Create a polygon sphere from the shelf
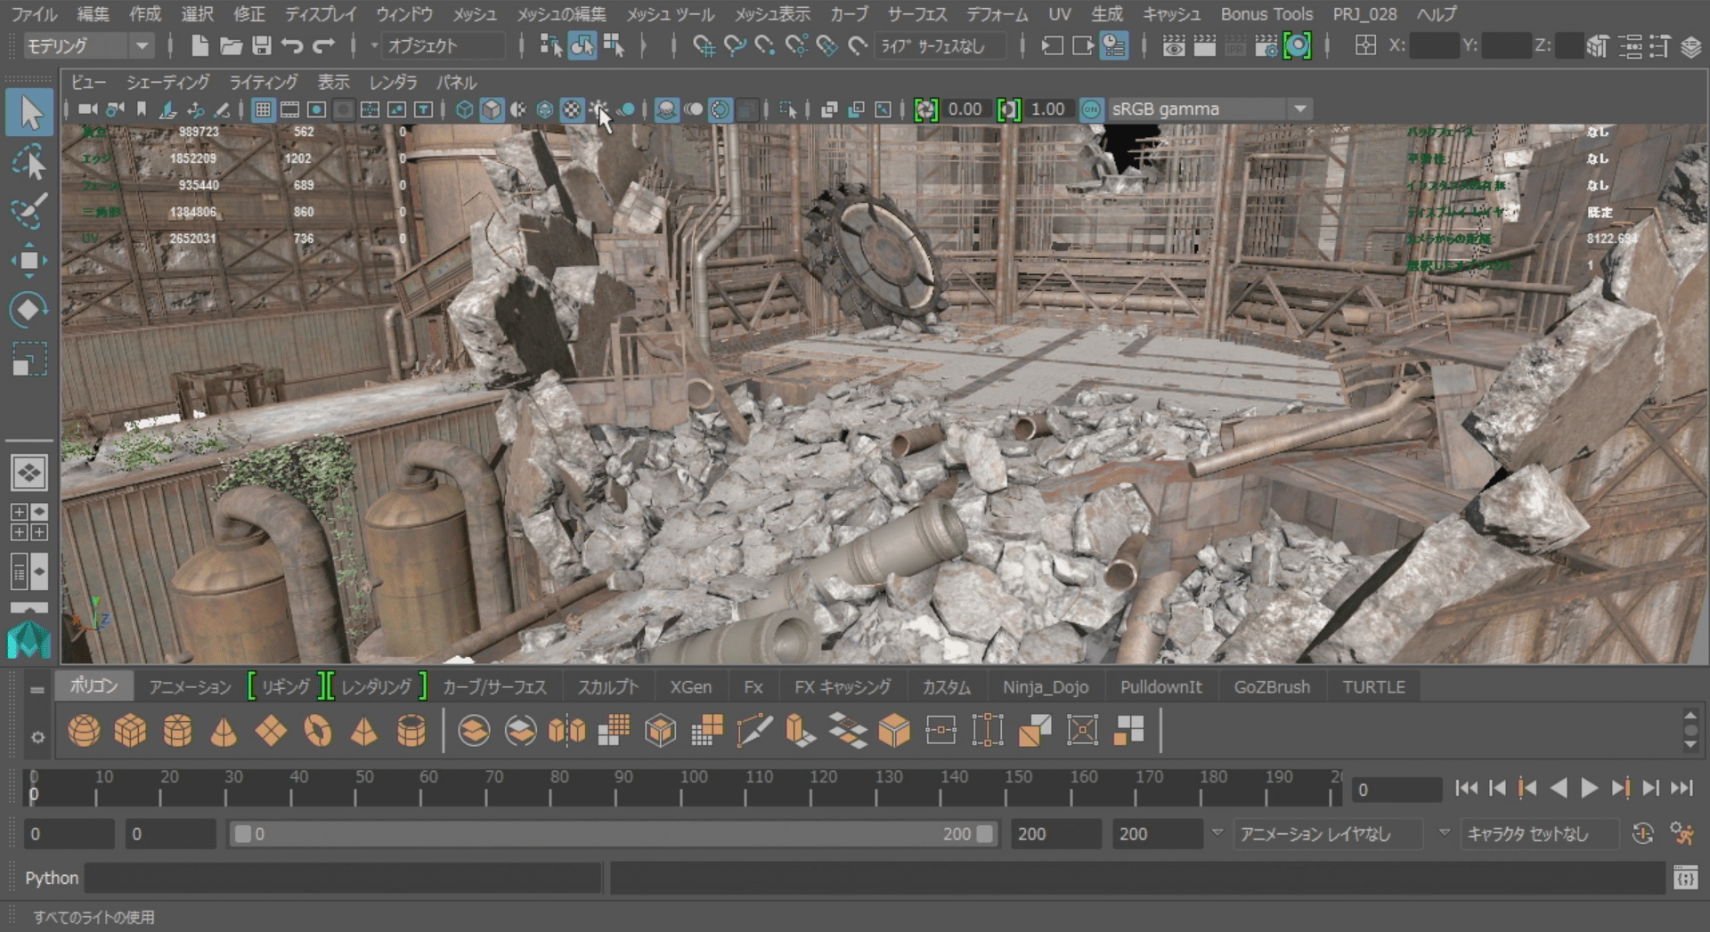The height and width of the screenshot is (932, 1710). click(x=84, y=731)
